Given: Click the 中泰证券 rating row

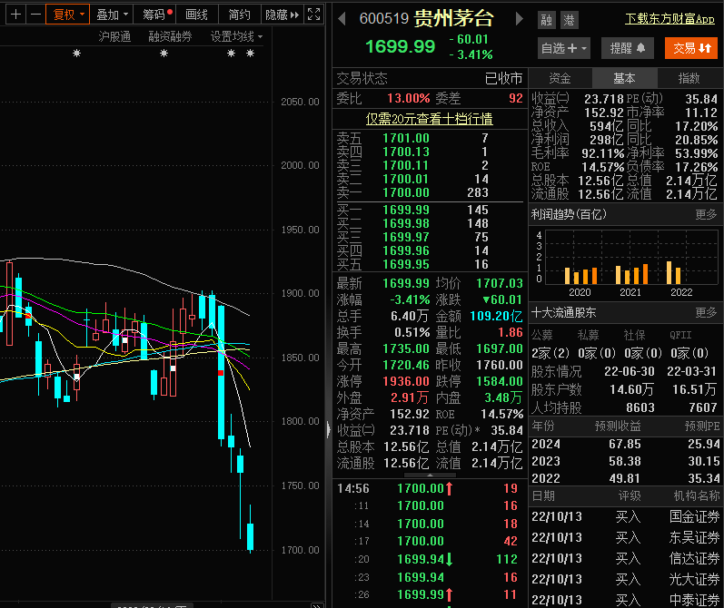Looking at the screenshot, I should tap(625, 600).
